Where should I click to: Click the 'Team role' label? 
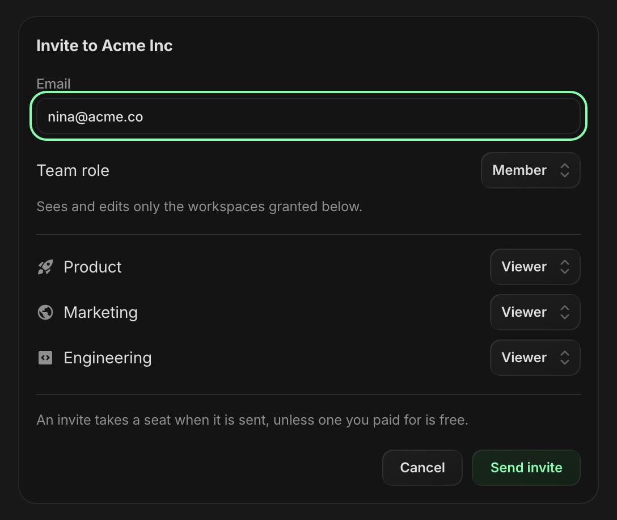coord(73,170)
